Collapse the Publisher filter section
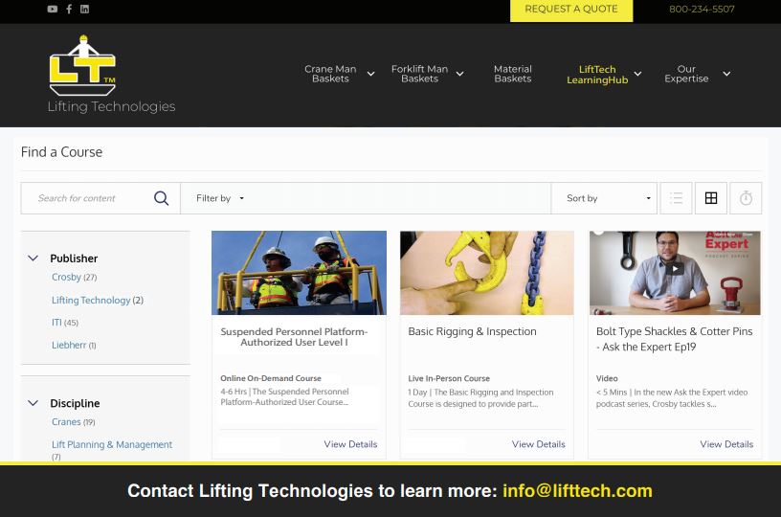781x517 pixels. 33,258
